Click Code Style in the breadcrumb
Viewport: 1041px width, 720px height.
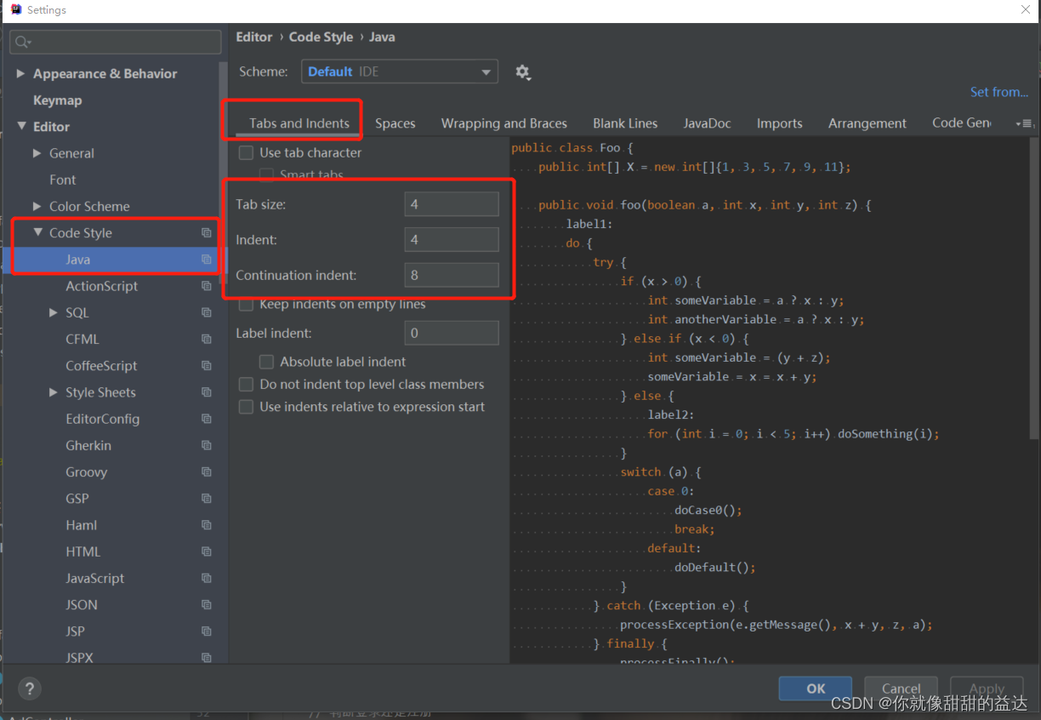(321, 37)
